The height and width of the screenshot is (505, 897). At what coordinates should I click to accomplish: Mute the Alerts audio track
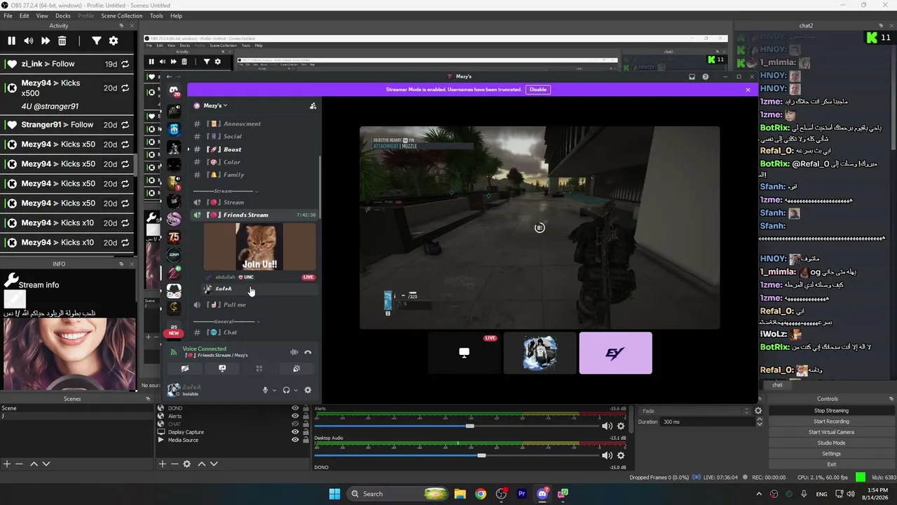[607, 426]
